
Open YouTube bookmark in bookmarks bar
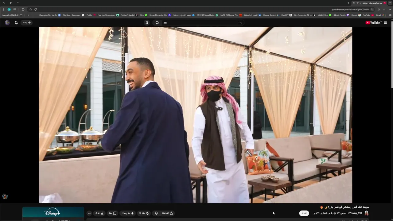tap(368, 15)
